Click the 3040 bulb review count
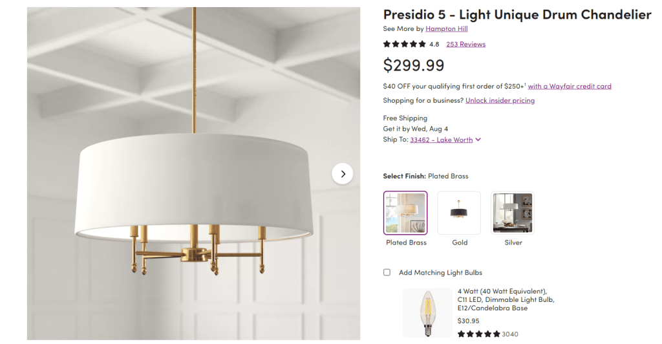This screenshot has height=344, width=662. coord(510,334)
